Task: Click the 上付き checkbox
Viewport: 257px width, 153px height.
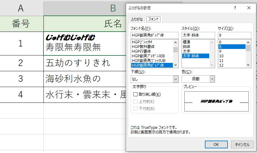Action: 135,102
